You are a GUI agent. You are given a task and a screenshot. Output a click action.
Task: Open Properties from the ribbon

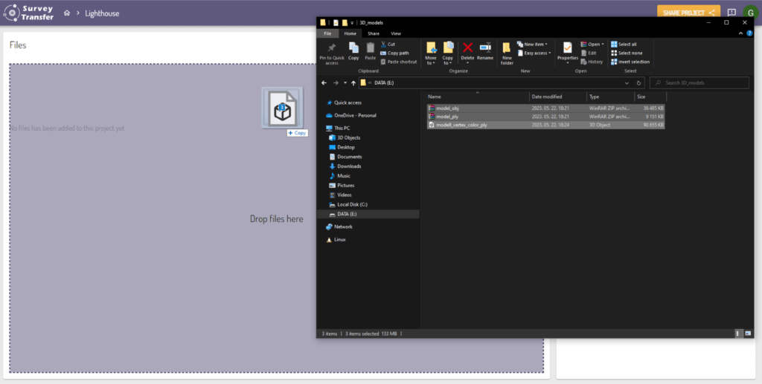567,49
